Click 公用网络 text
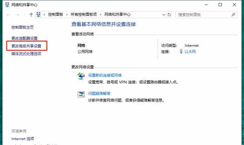244x145 pixels. pyautogui.click(x=85, y=52)
